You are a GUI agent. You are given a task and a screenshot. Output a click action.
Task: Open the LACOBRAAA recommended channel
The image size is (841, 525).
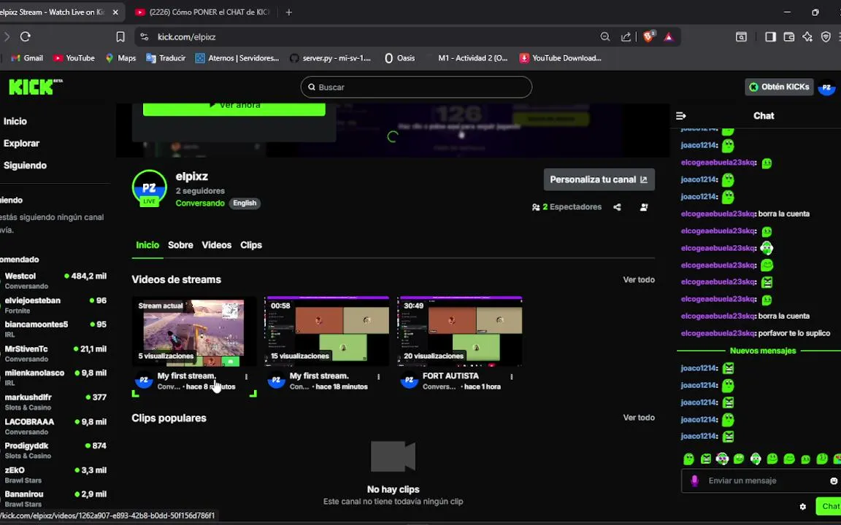[x=55, y=427]
